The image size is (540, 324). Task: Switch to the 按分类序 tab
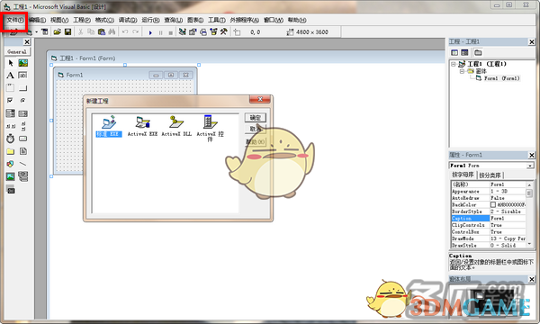point(490,175)
